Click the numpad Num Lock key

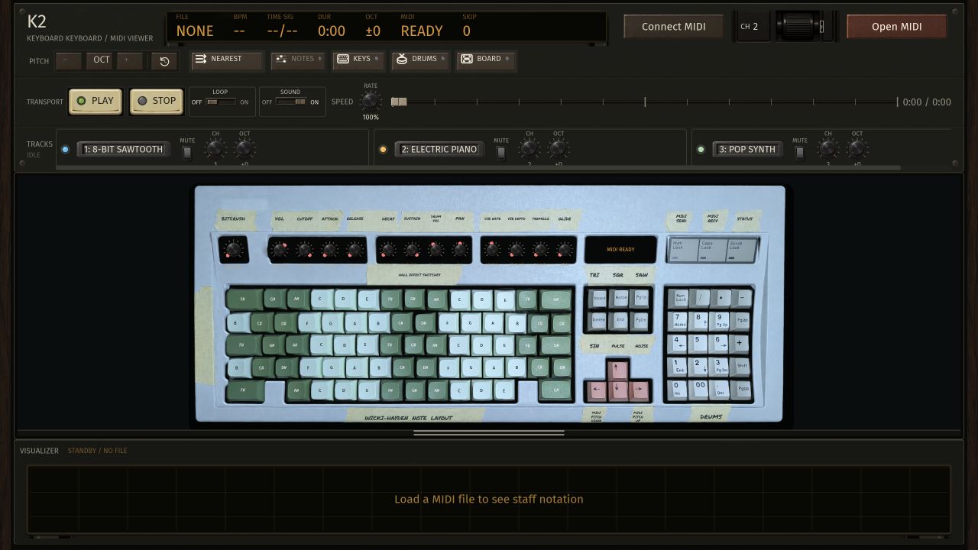(x=679, y=298)
